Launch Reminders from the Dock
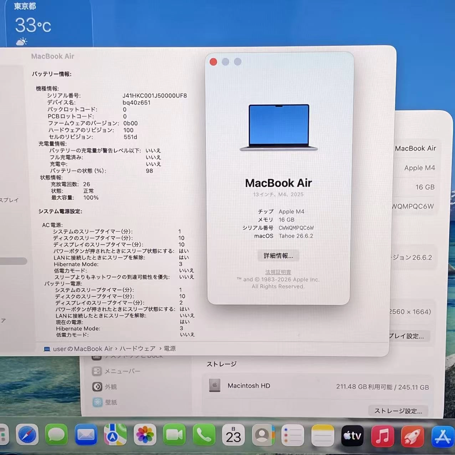The width and height of the screenshot is (455, 455). tap(292, 435)
